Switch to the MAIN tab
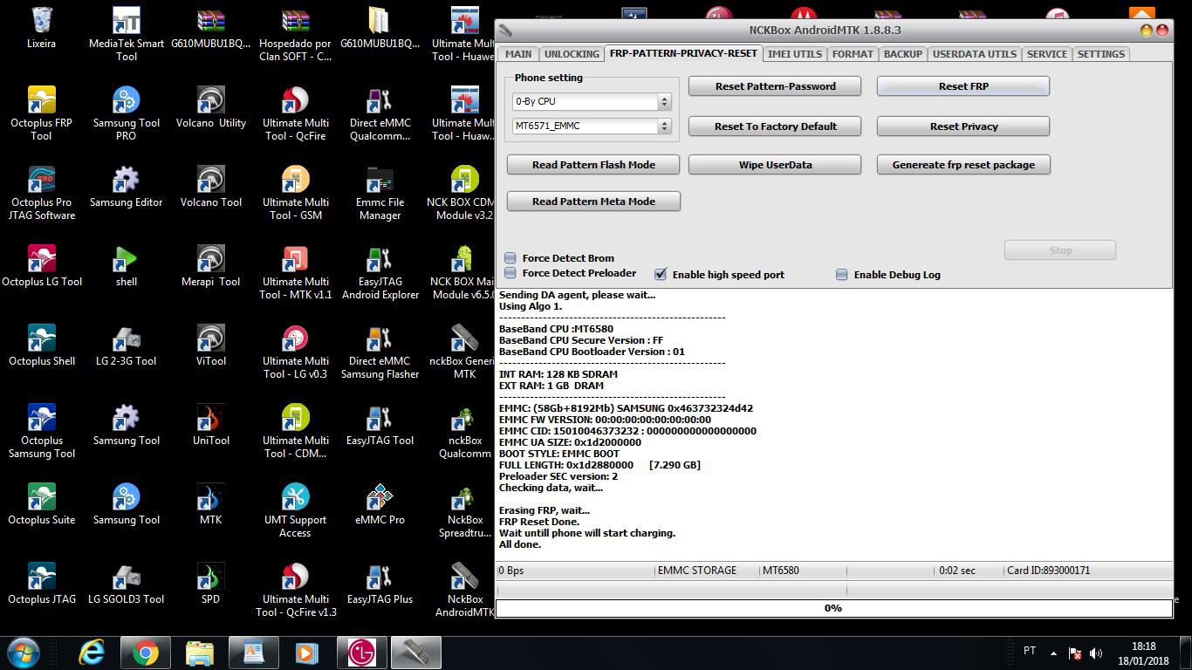Screen dimensions: 1192x670 (x=518, y=54)
